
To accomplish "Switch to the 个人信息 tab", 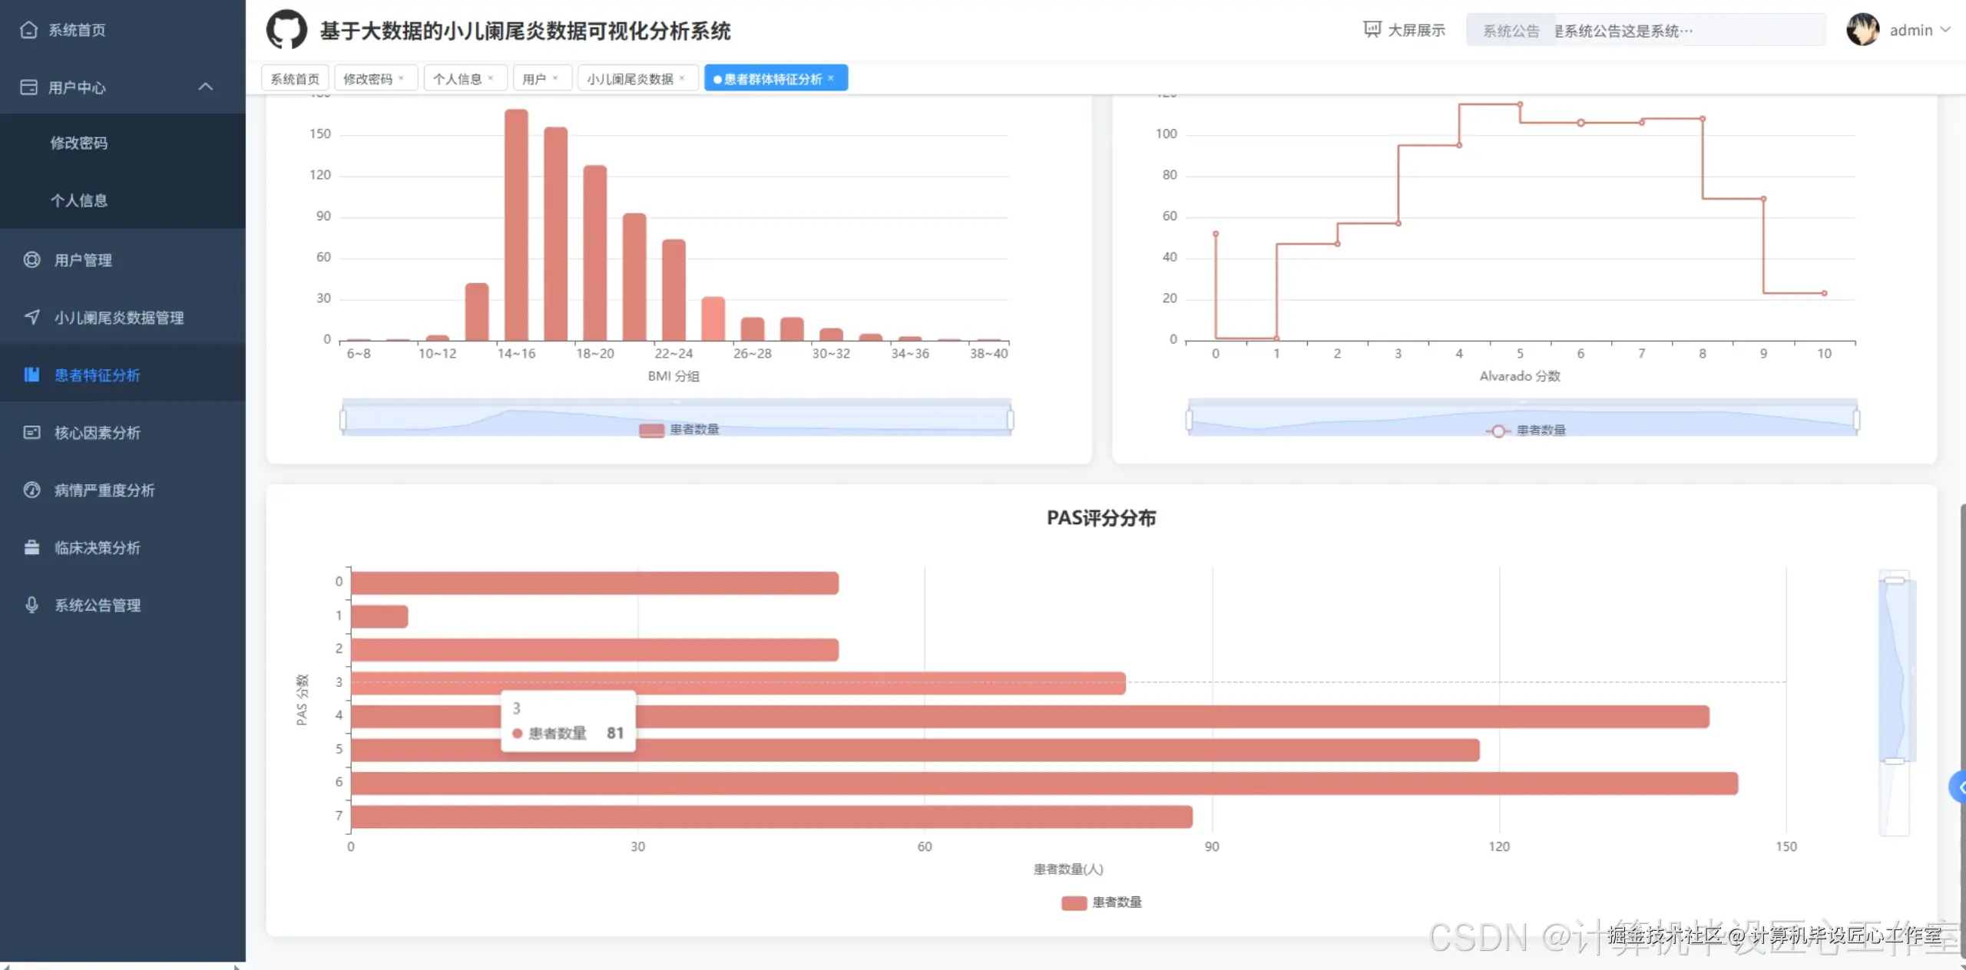I will (x=457, y=78).
